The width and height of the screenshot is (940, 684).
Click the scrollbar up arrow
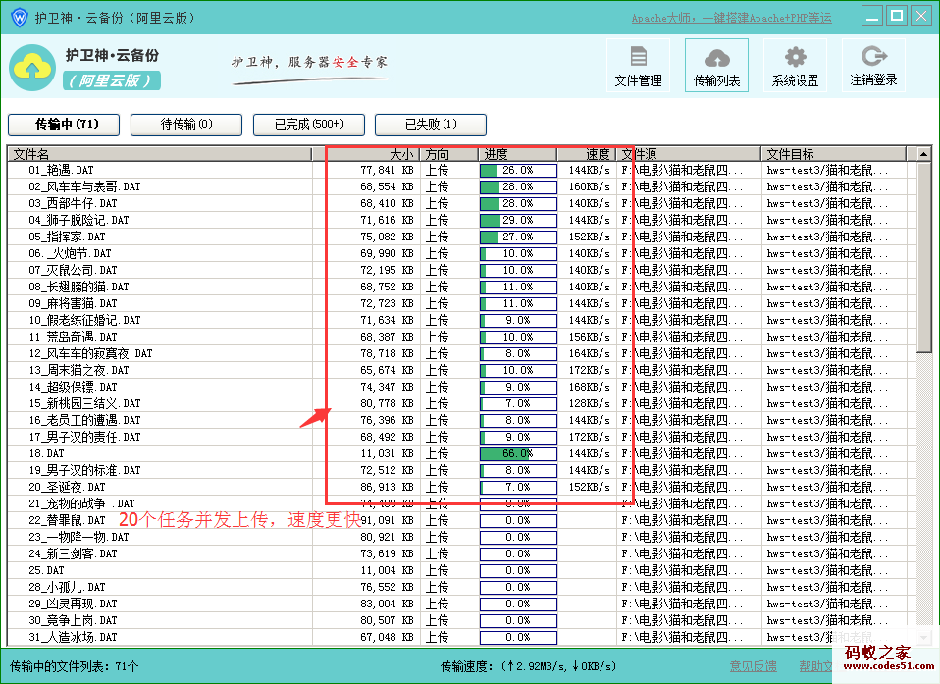point(923,154)
